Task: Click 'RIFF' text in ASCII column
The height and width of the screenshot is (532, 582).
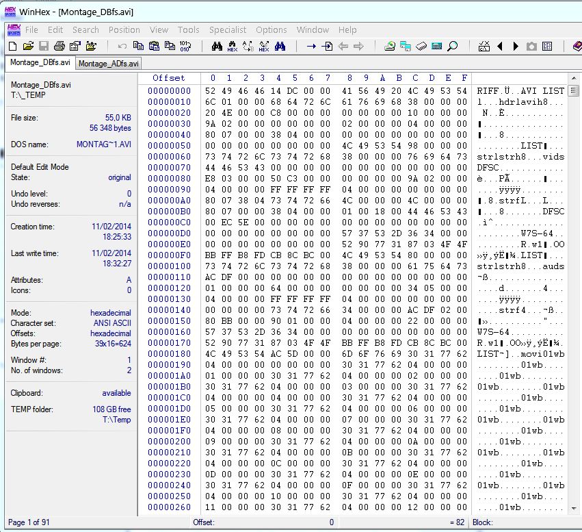Action: click(x=488, y=91)
